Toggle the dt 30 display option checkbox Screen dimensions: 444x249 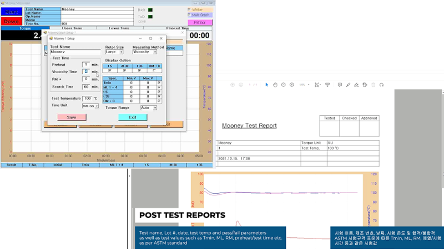click(124, 70)
